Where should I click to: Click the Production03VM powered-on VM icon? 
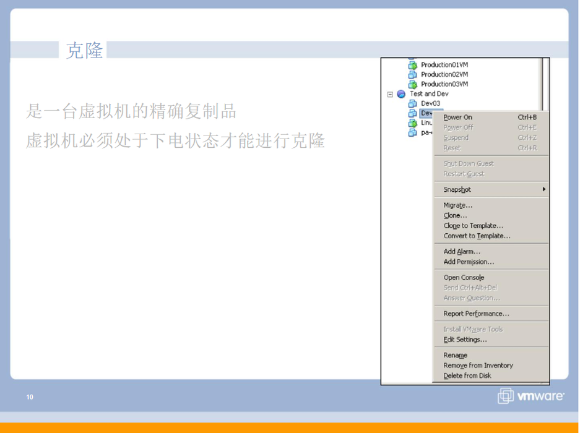click(x=413, y=84)
